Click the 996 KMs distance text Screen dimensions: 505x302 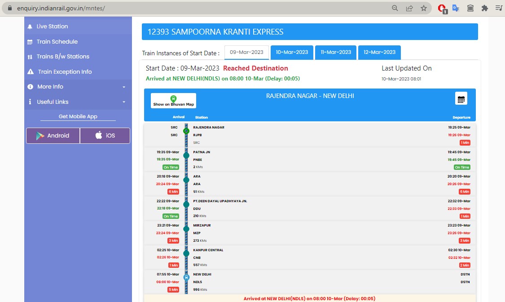pyautogui.click(x=200, y=290)
